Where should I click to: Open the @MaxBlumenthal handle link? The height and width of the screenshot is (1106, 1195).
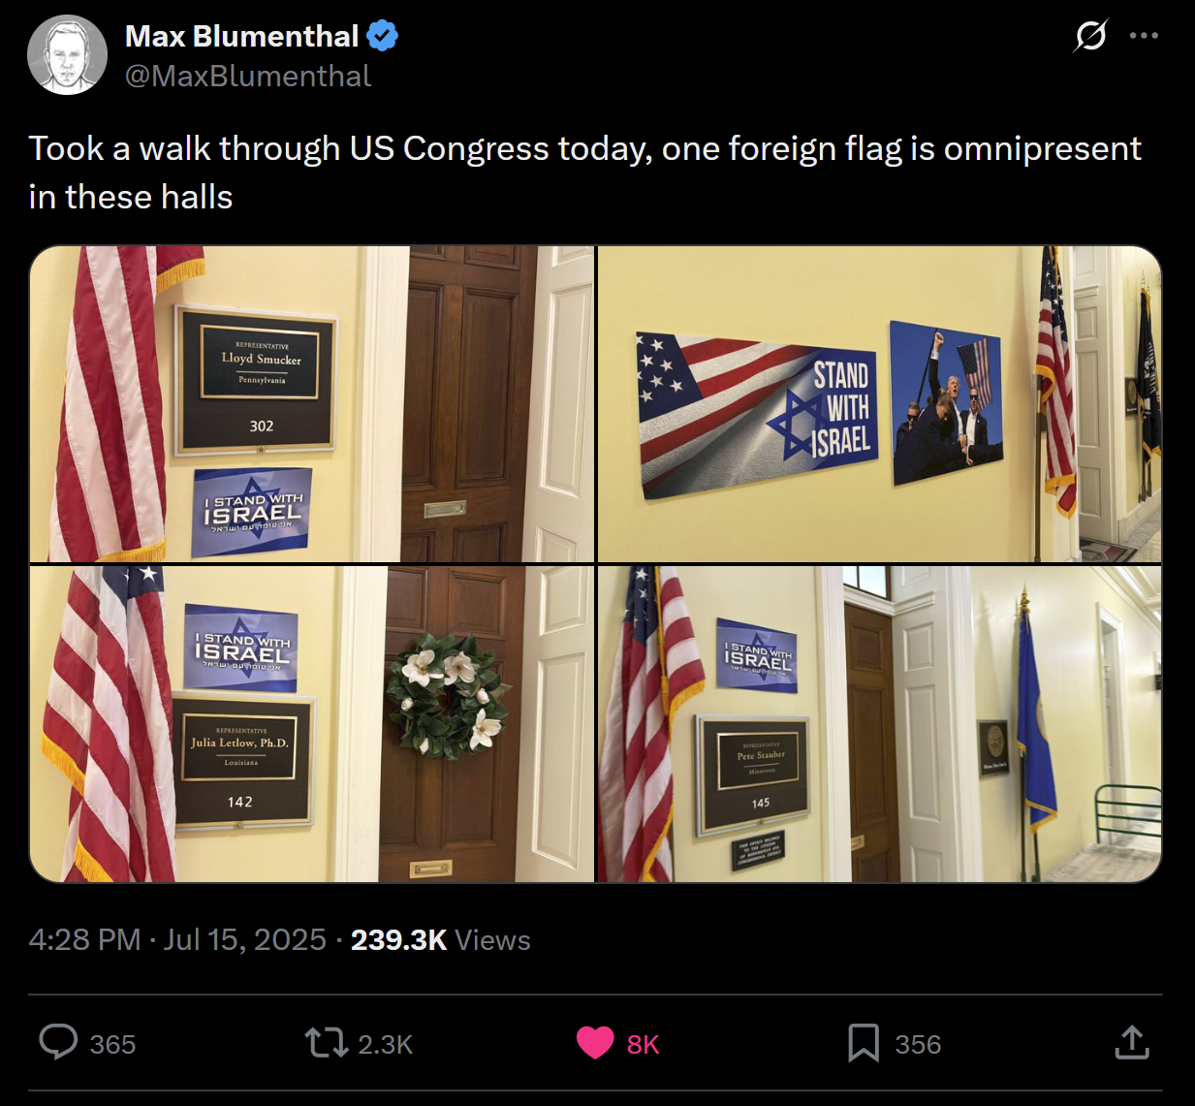248,77
